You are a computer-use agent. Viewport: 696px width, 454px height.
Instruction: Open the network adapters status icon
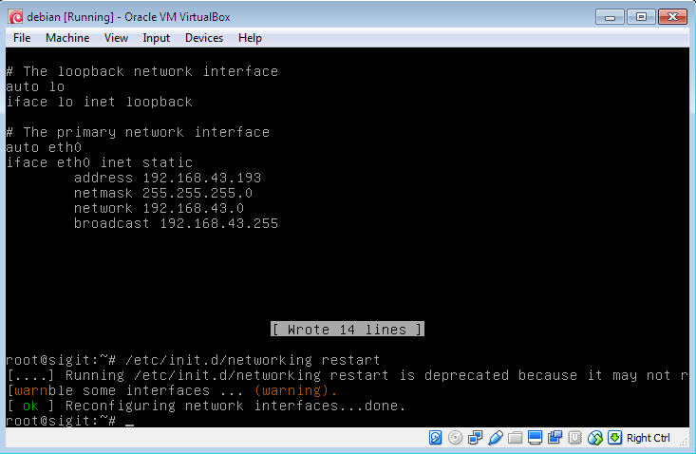tap(475, 438)
